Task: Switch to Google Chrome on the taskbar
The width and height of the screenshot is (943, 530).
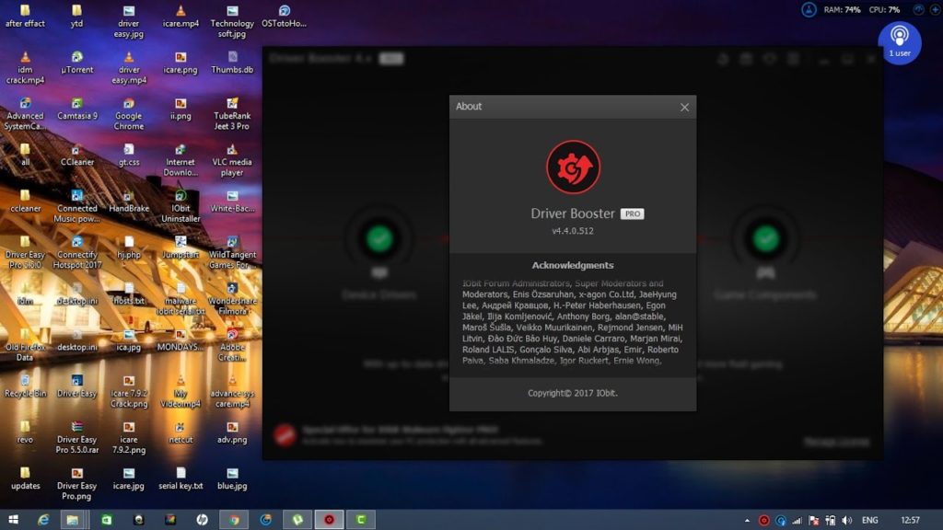Action: point(234,520)
